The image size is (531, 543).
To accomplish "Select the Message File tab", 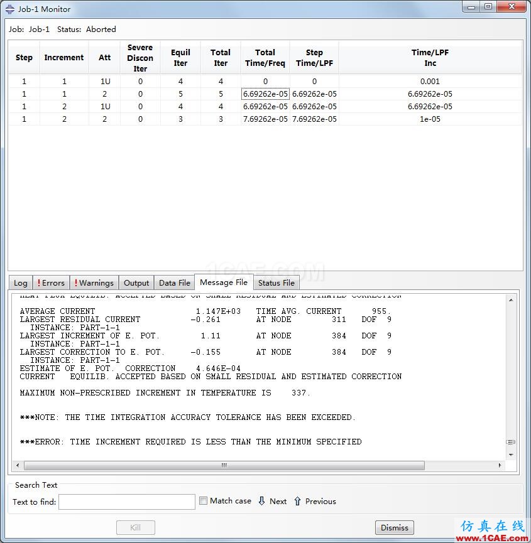I will pos(224,282).
